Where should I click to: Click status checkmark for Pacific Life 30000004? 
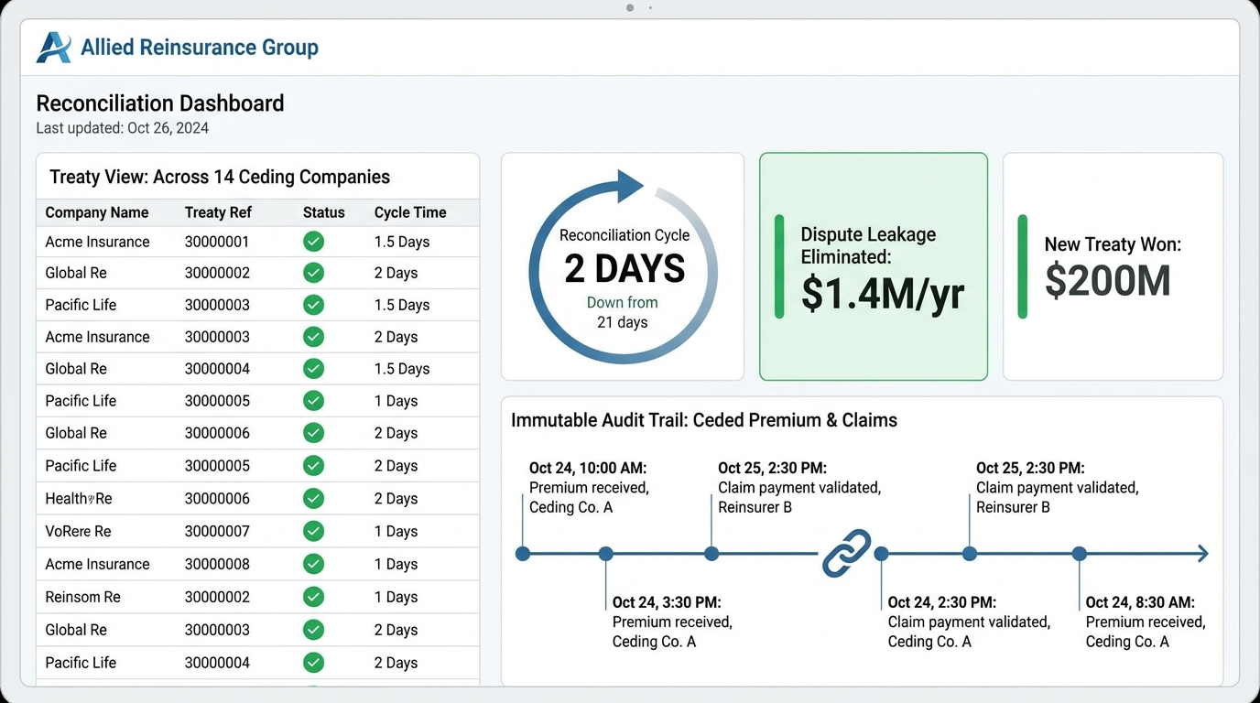coord(314,663)
